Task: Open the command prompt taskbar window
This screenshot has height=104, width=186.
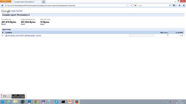Action: coord(63,102)
